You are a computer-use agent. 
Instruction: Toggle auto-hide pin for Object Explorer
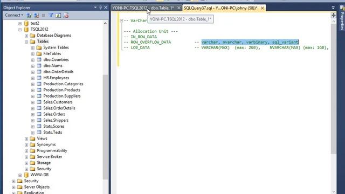tap(101, 8)
